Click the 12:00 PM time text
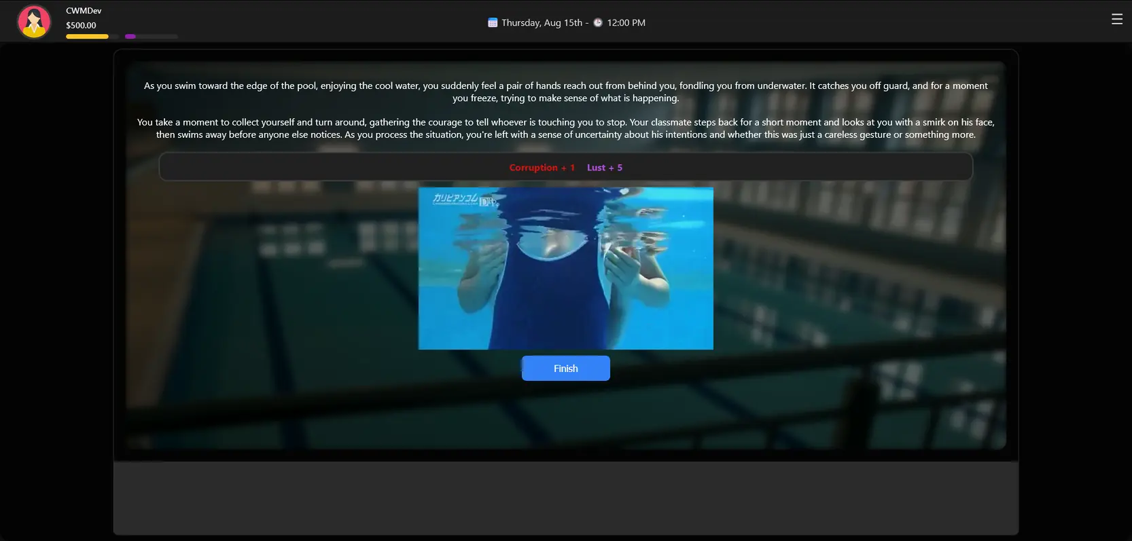 [626, 23]
